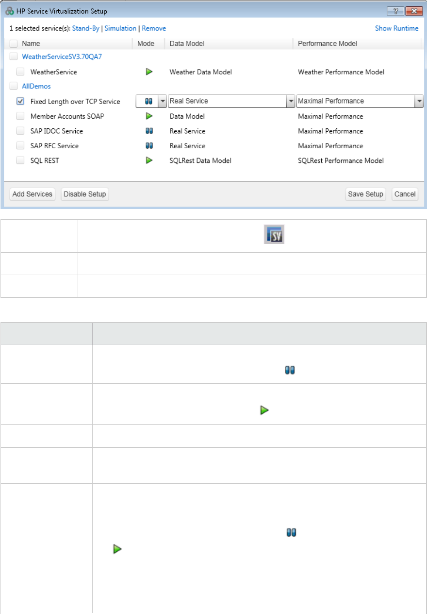The image size is (427, 614).
Task: Click the Save Setup button
Action: click(x=366, y=194)
